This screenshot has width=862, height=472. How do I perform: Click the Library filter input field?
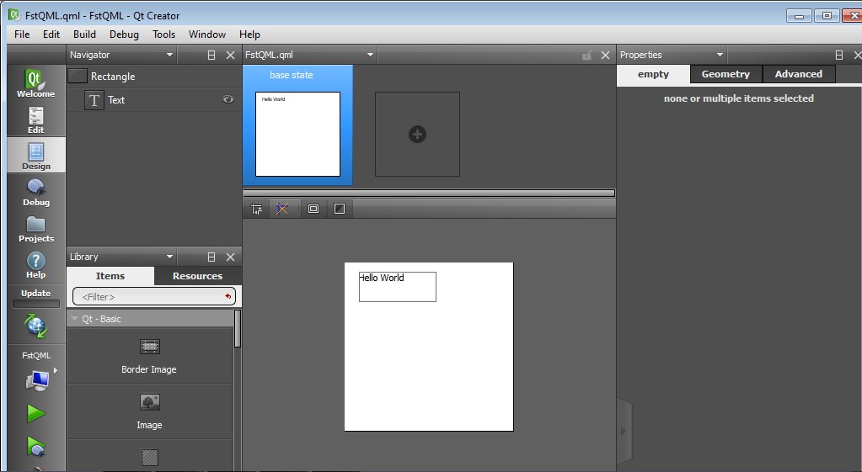coord(154,296)
